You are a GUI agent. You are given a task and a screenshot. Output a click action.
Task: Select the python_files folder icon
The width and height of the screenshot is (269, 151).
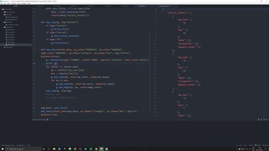tap(5, 27)
